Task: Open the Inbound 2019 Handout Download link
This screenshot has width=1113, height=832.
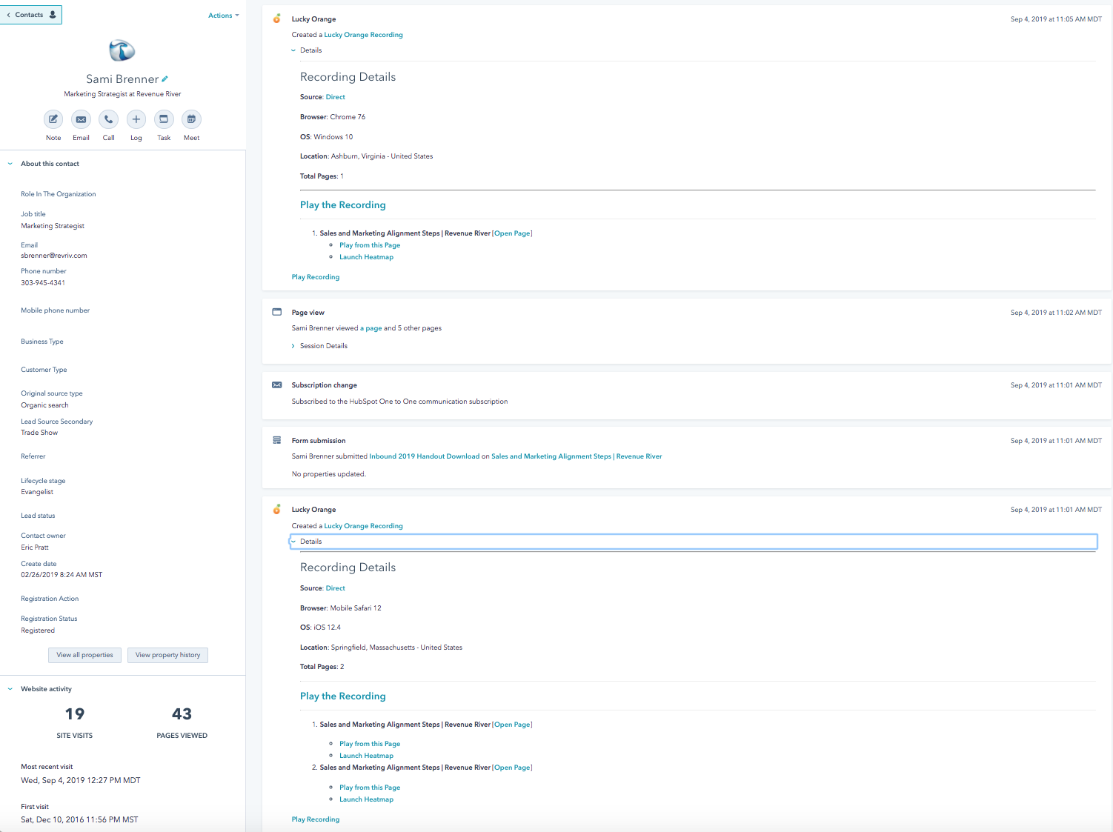Action: pyautogui.click(x=424, y=456)
